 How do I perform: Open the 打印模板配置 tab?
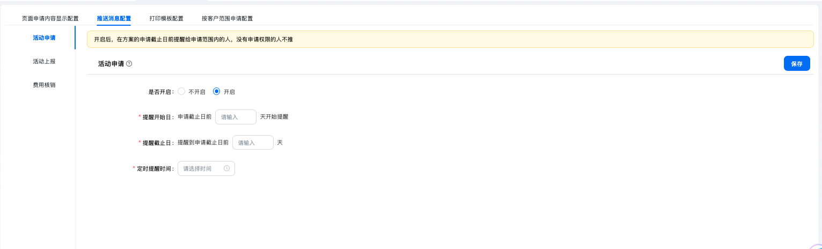click(x=166, y=18)
